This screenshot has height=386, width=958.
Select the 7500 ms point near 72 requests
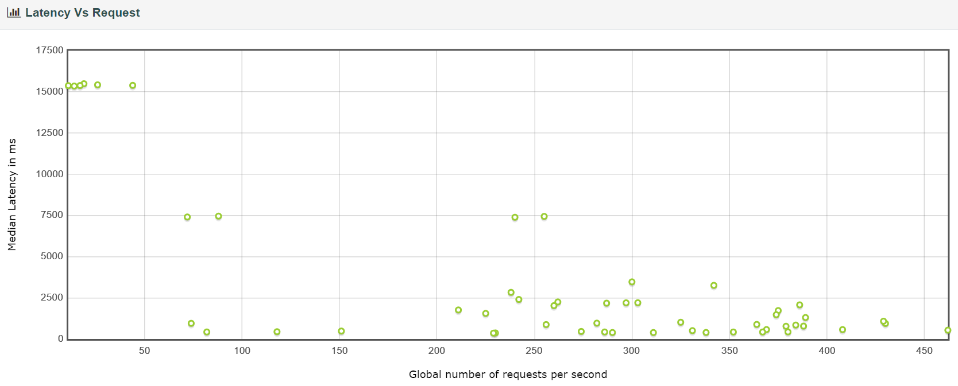click(187, 217)
